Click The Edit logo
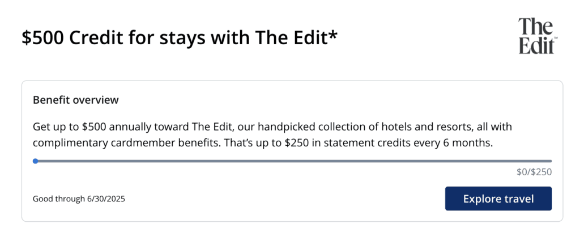The height and width of the screenshot is (232, 580). [536, 36]
